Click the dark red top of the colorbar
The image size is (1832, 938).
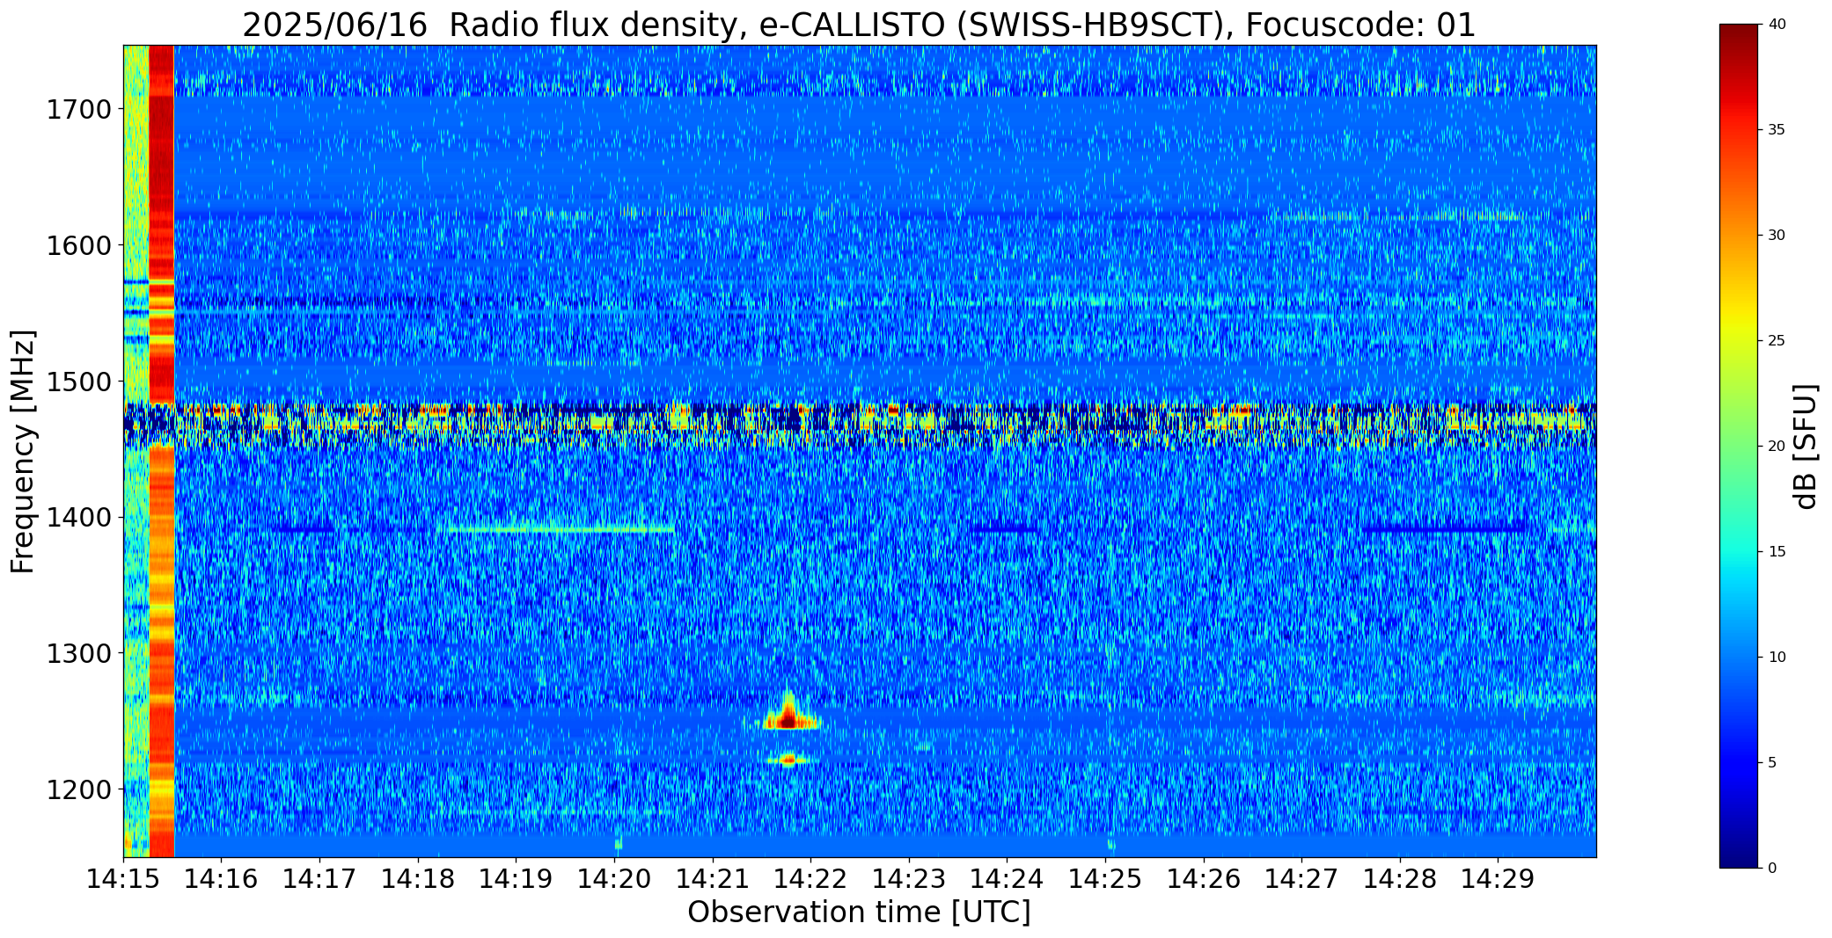pos(1740,35)
